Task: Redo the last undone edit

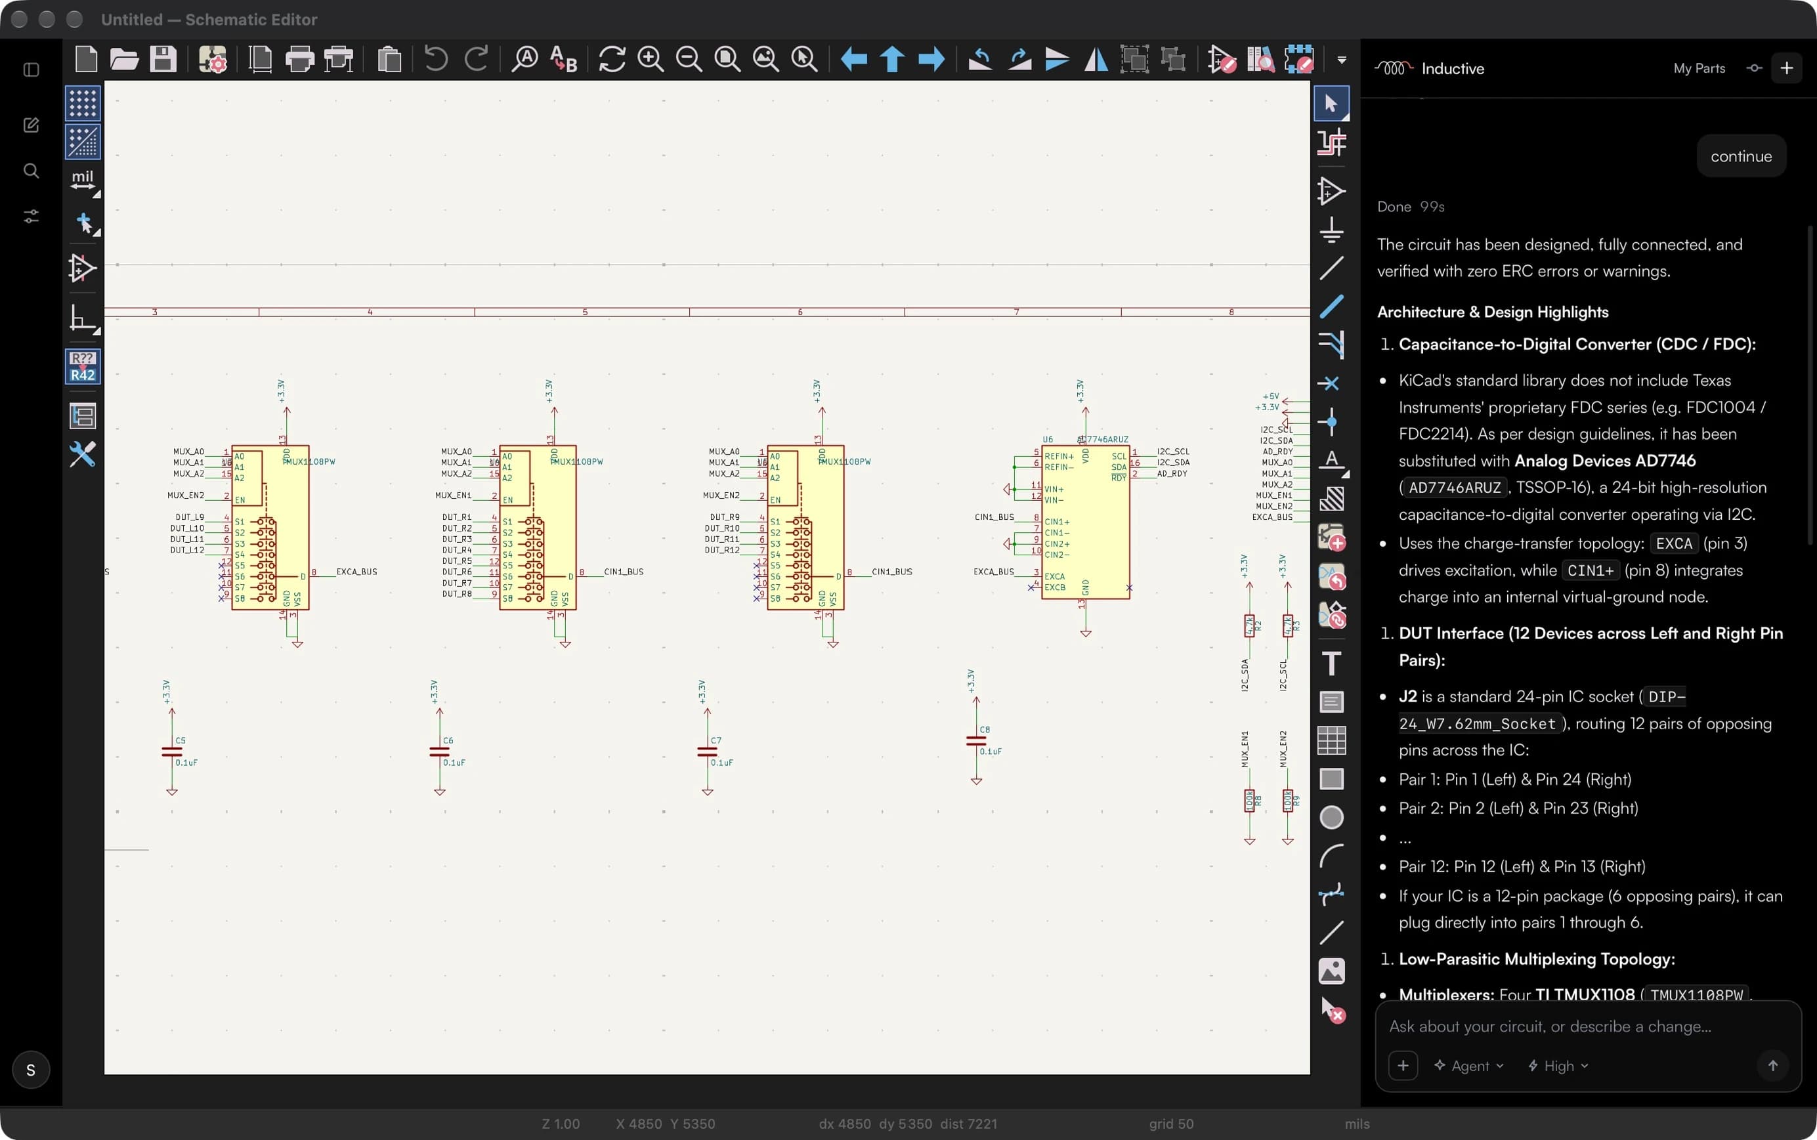Action: pyautogui.click(x=476, y=59)
